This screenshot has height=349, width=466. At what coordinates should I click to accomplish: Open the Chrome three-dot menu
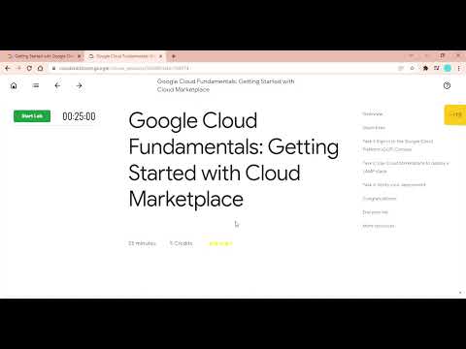[x=459, y=68]
